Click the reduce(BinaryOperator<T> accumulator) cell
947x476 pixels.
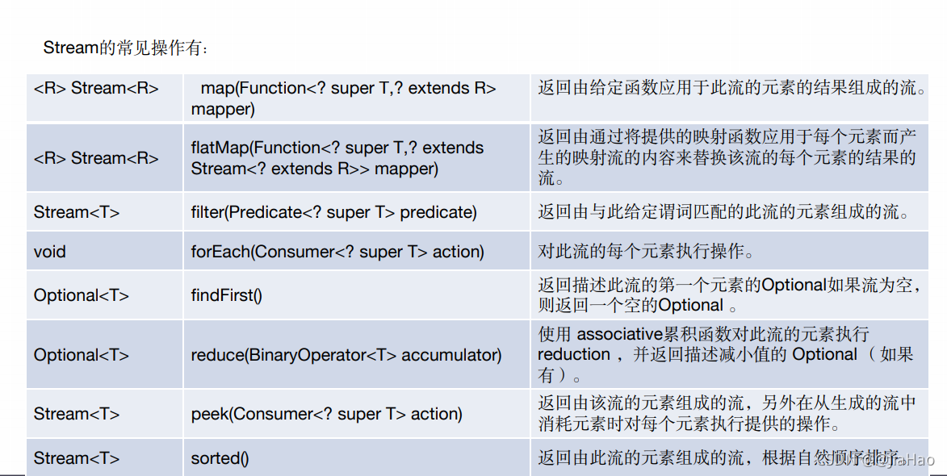356,354
